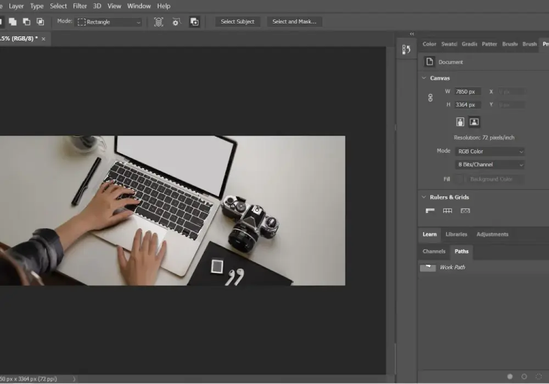Switch to the Patterns panel tab

pyautogui.click(x=490, y=44)
